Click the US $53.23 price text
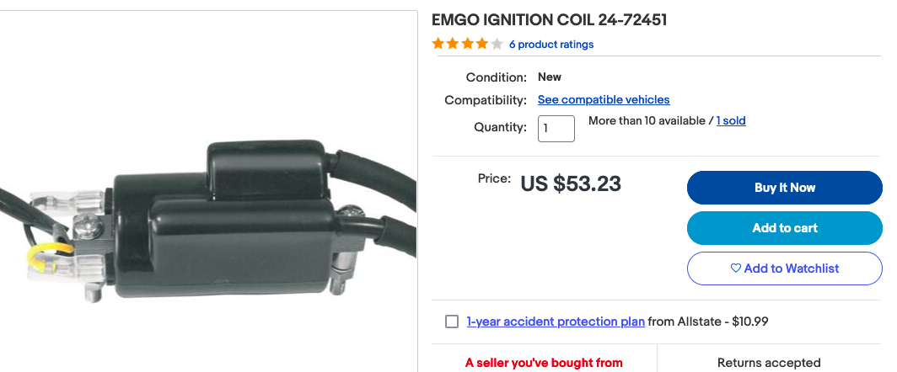 [x=571, y=183]
